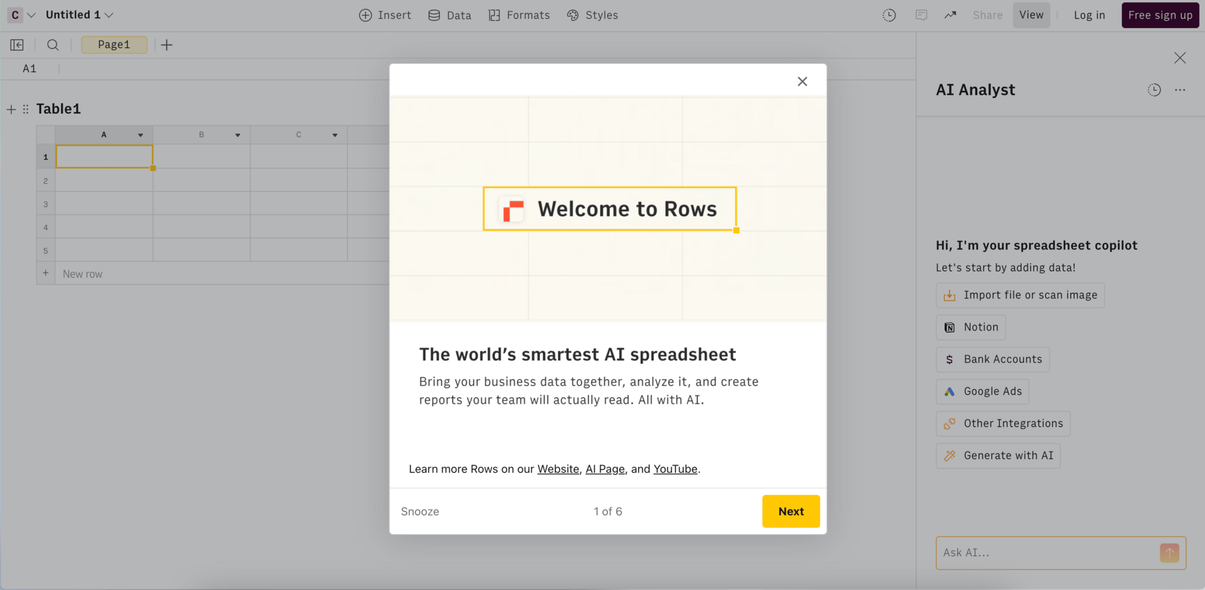Select row 2 header

[x=46, y=181]
